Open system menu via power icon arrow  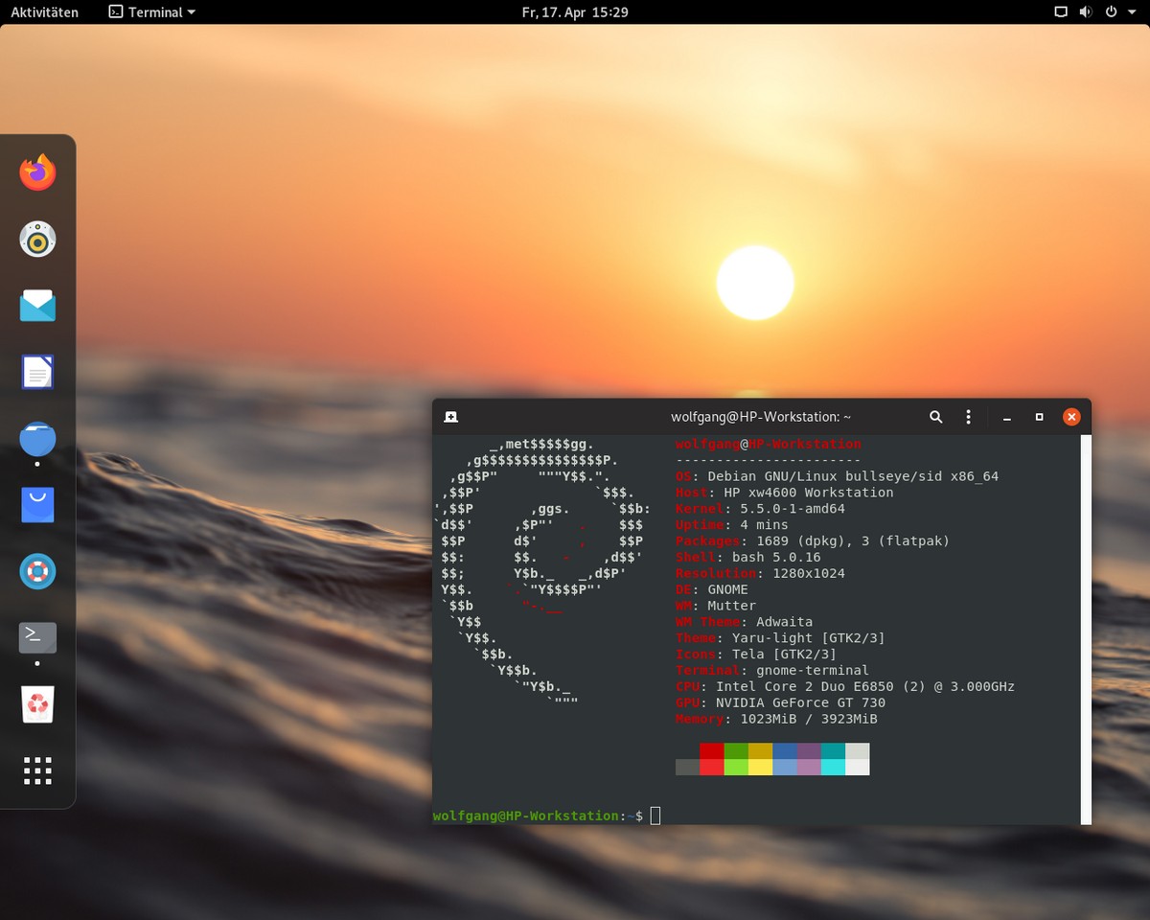tap(1131, 12)
